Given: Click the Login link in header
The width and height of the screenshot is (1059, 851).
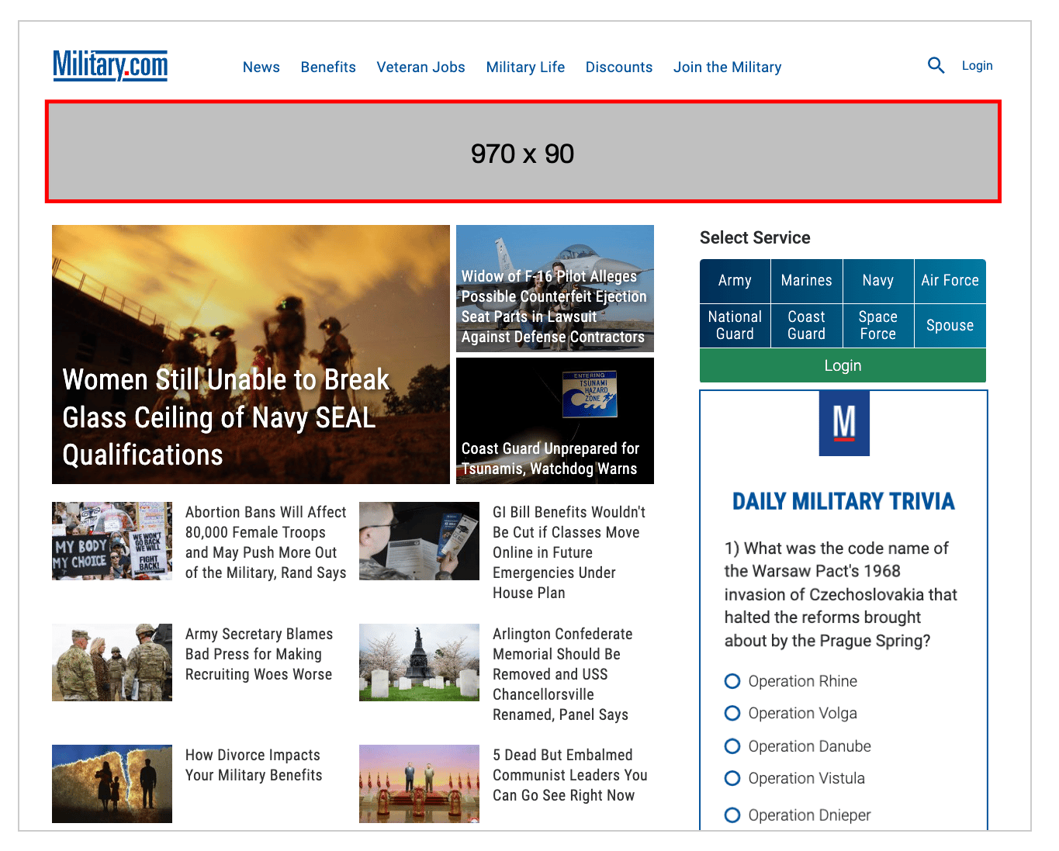Looking at the screenshot, I should coord(977,66).
